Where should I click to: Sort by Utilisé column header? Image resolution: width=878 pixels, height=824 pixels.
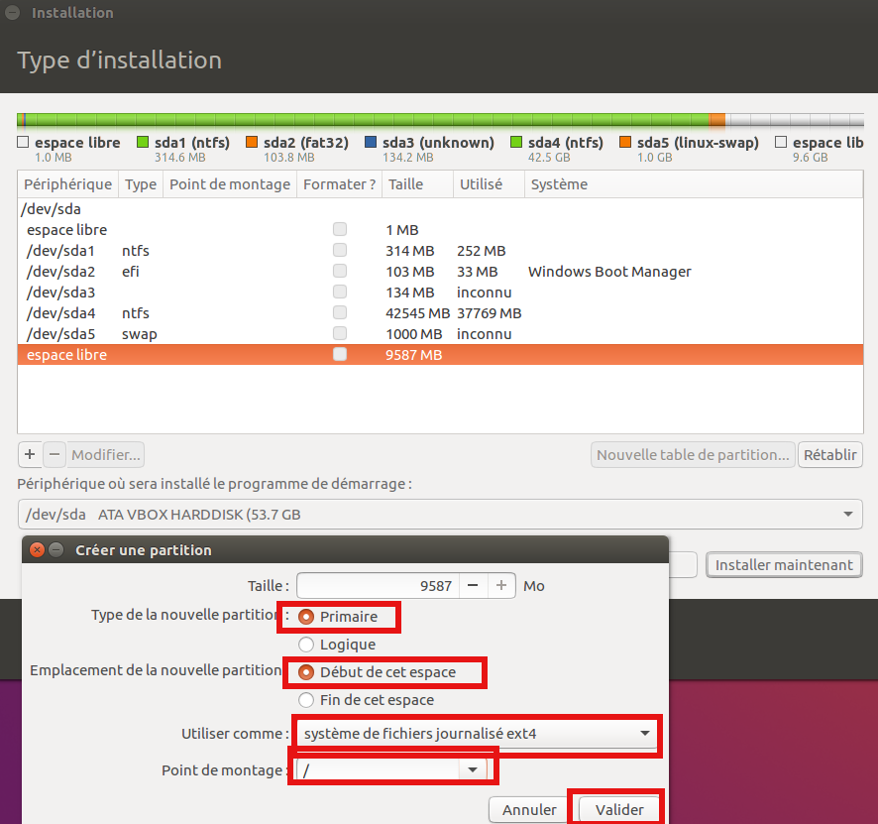(489, 184)
